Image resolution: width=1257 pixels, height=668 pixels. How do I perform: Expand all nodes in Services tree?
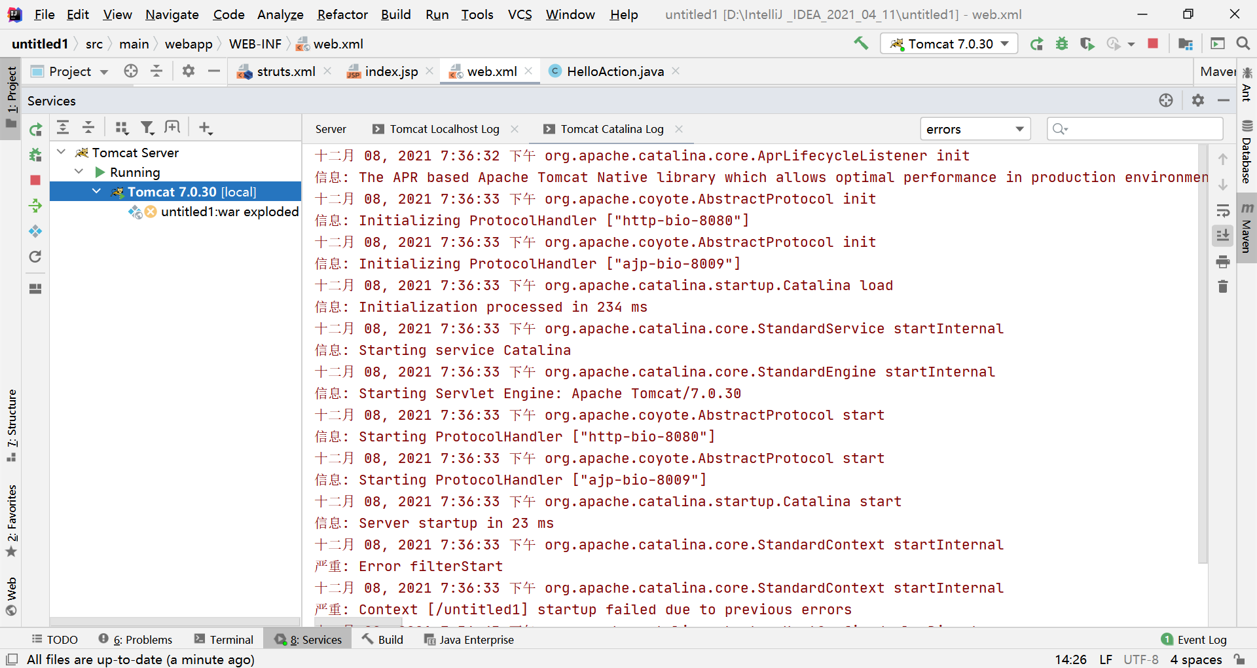click(63, 127)
